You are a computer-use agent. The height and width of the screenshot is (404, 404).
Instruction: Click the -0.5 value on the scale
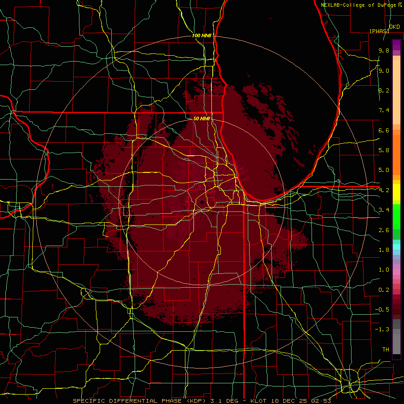382,310
